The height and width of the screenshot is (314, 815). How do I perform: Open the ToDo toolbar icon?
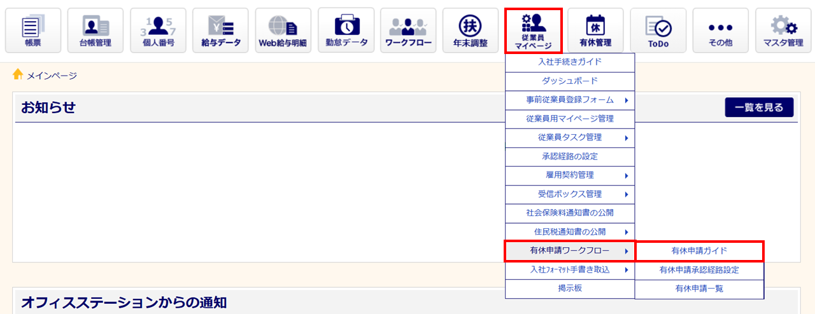click(x=658, y=31)
